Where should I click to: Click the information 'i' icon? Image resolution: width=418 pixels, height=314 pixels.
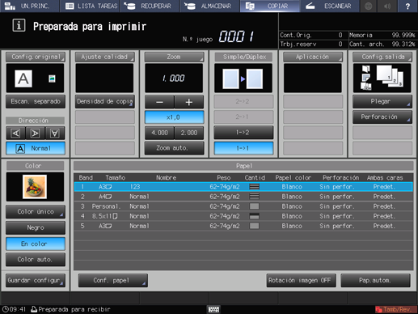click(19, 26)
